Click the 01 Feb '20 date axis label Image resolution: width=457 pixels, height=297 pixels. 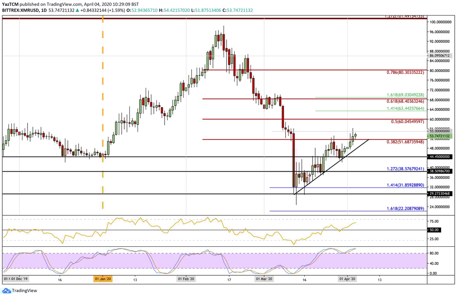(186, 278)
